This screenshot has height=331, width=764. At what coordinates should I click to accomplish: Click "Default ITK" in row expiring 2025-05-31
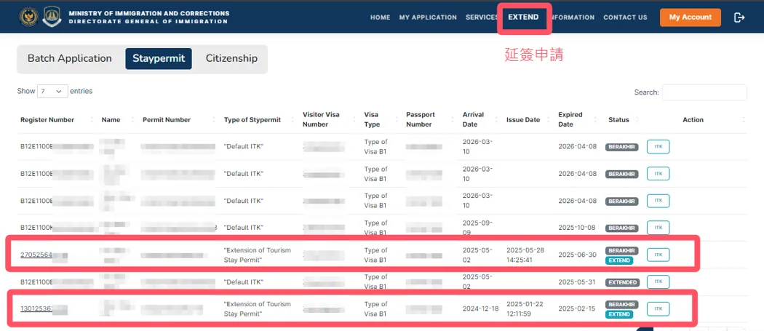coord(244,282)
